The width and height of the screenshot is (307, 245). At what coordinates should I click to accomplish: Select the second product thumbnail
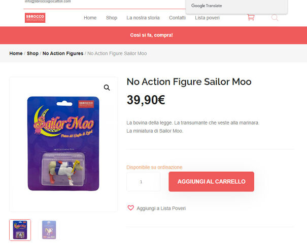coord(49,230)
